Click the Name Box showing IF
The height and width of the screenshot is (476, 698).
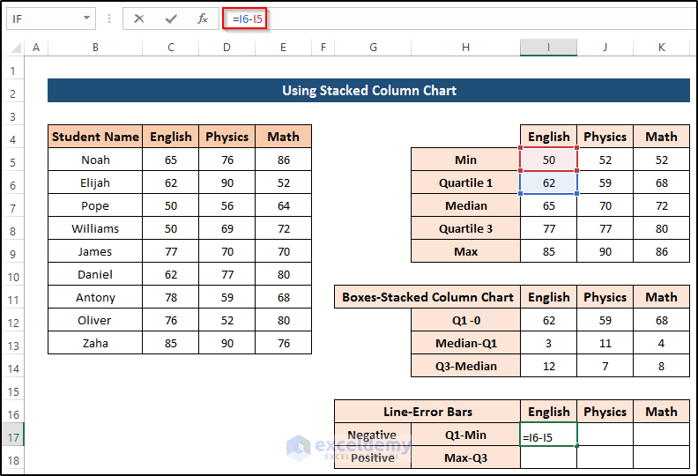(44, 19)
